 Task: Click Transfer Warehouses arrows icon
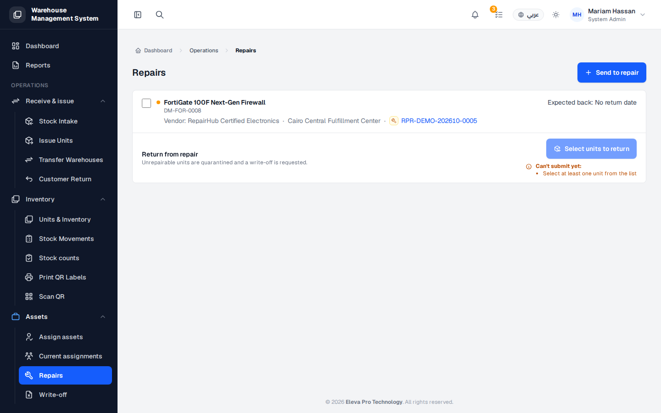(x=29, y=160)
